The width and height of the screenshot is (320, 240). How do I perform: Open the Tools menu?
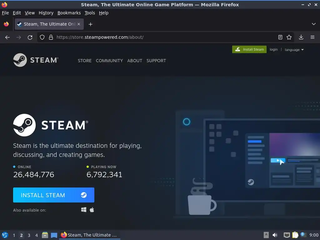point(90,13)
